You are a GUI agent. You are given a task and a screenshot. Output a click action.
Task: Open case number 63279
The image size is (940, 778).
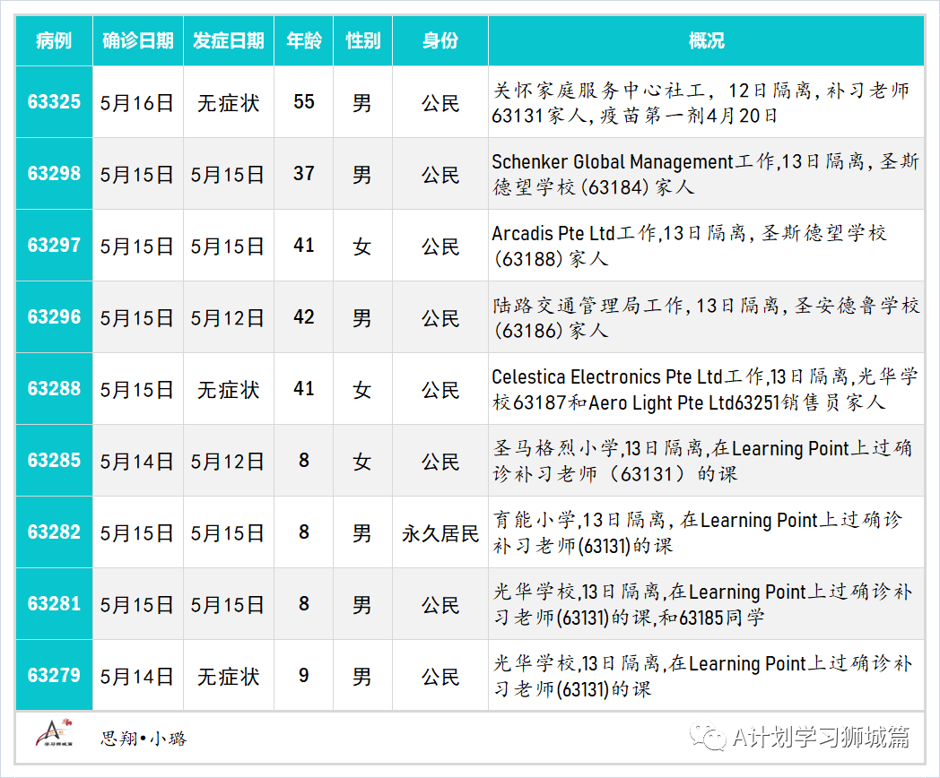coord(54,676)
